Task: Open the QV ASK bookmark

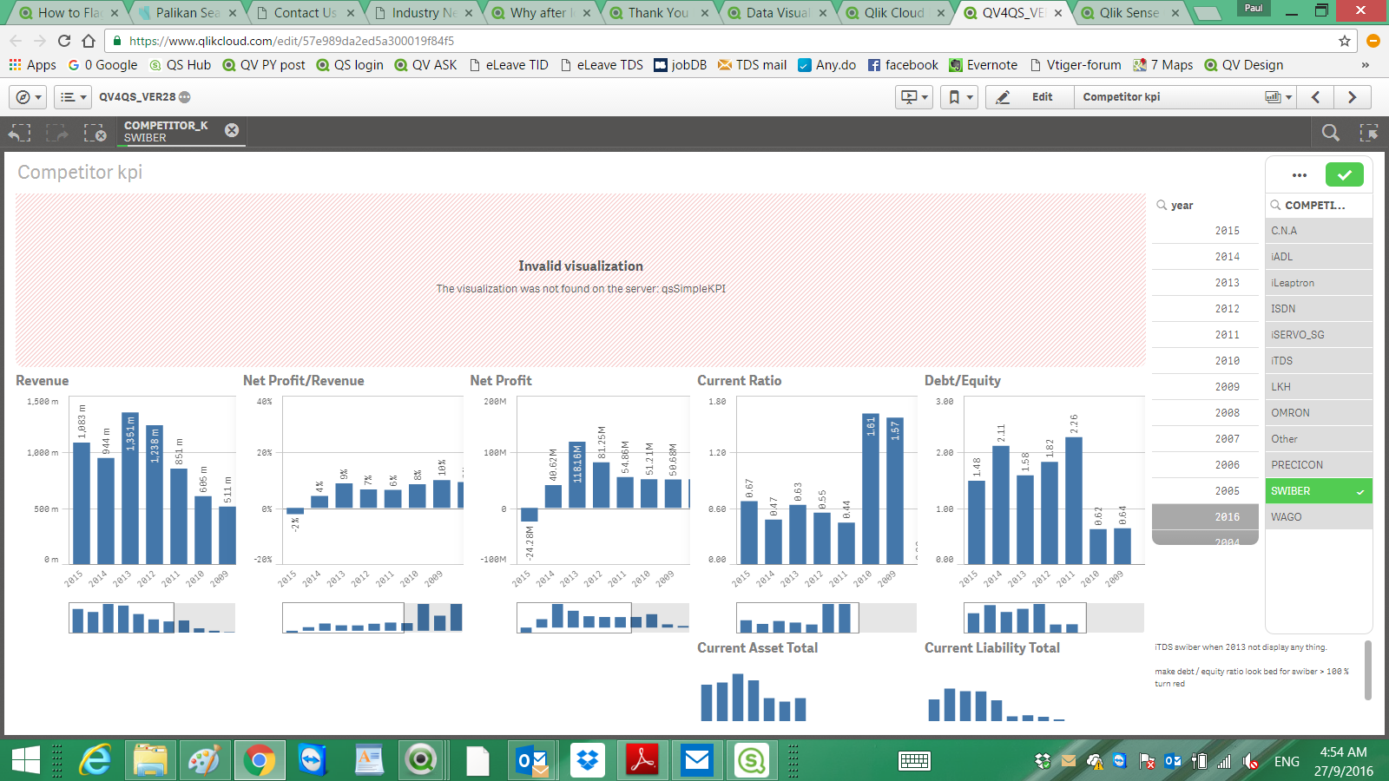Action: (425, 65)
